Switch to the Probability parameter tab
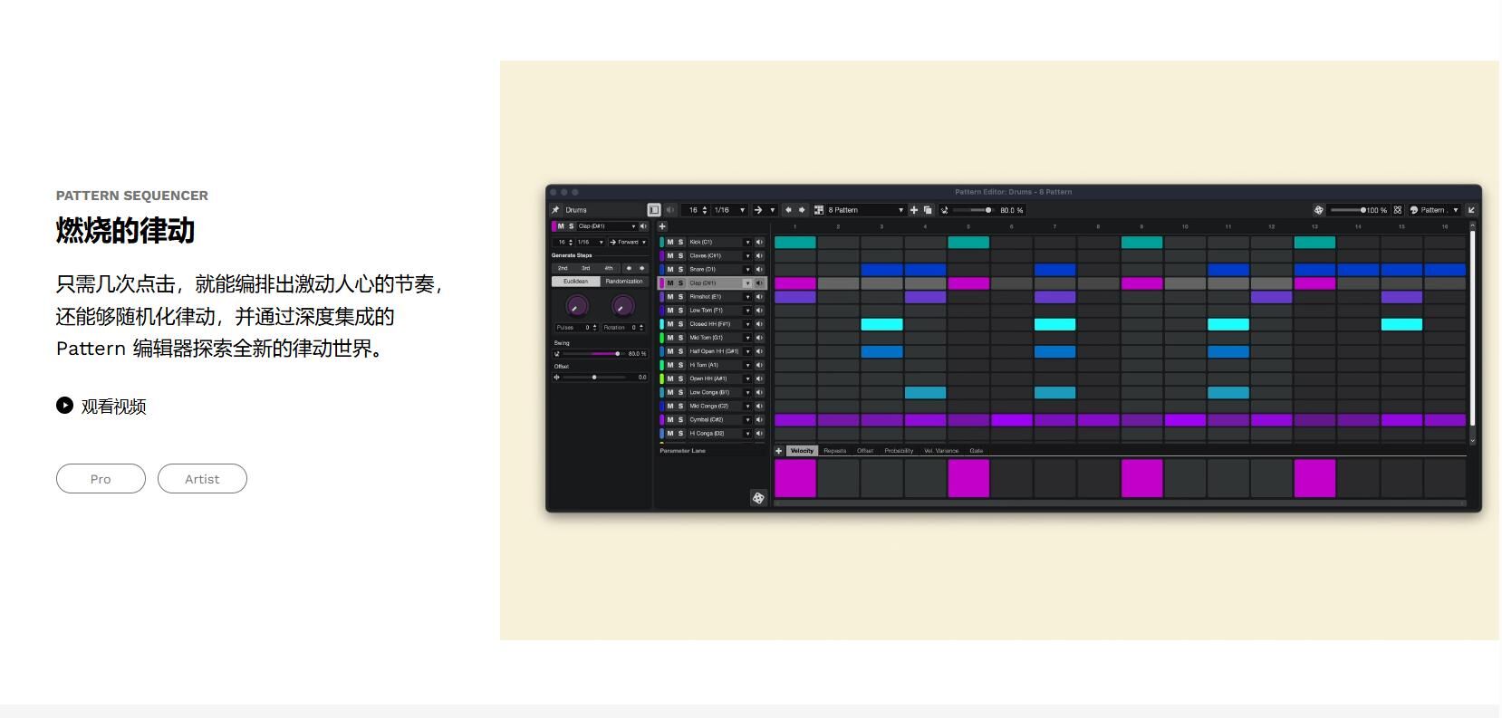The image size is (1502, 718). point(899,451)
